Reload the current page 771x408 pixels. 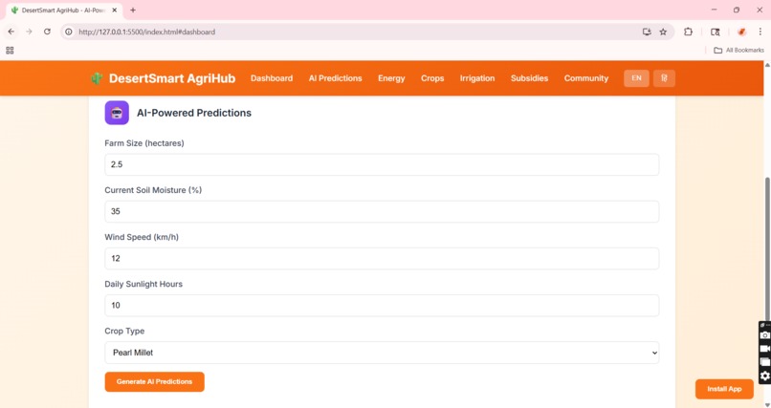(47, 32)
